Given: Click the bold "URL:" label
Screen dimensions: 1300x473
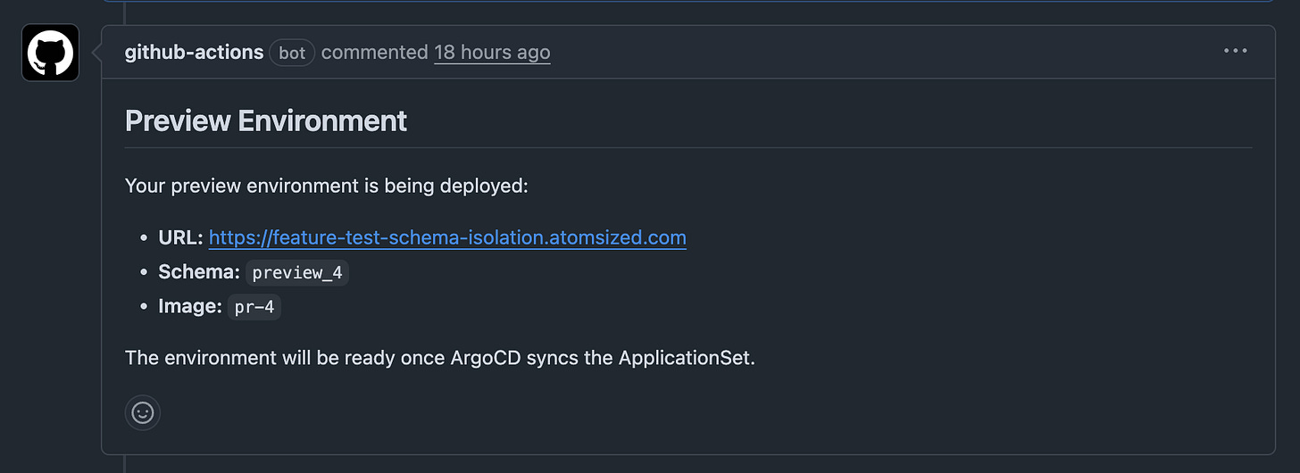Looking at the screenshot, I should (180, 238).
